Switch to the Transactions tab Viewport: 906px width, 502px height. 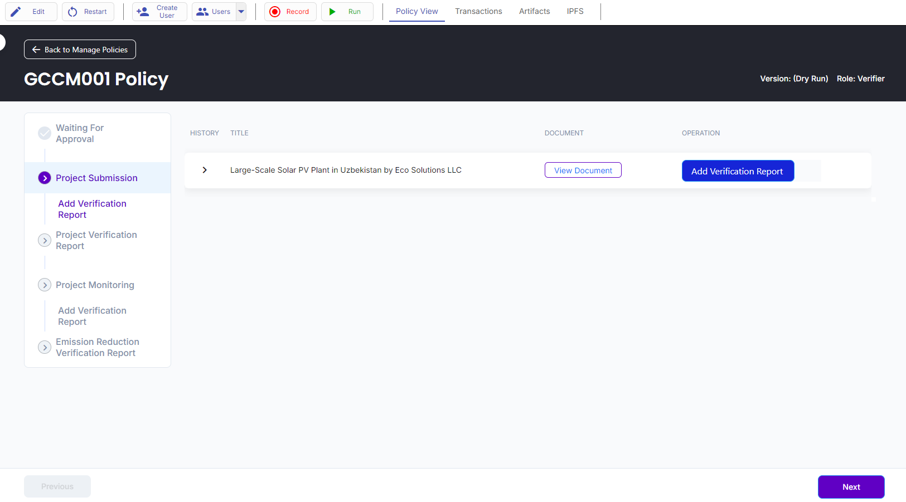point(478,11)
